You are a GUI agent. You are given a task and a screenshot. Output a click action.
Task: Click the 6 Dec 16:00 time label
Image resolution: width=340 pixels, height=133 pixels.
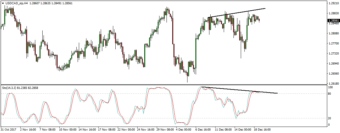pos(203,130)
